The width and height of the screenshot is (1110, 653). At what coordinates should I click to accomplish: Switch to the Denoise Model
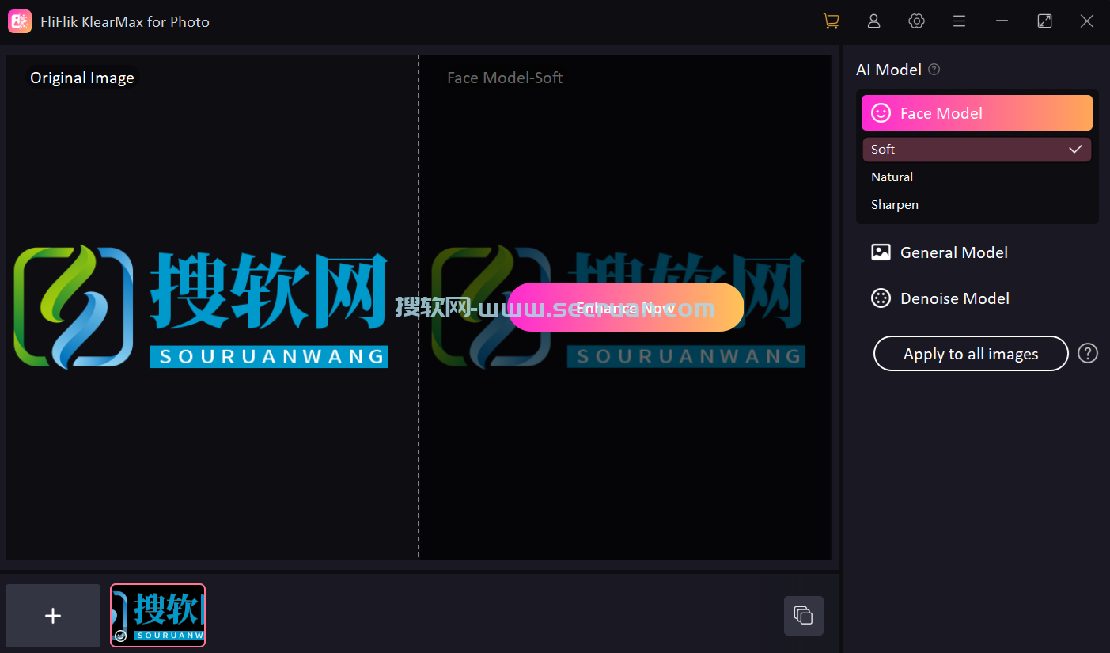pos(940,298)
